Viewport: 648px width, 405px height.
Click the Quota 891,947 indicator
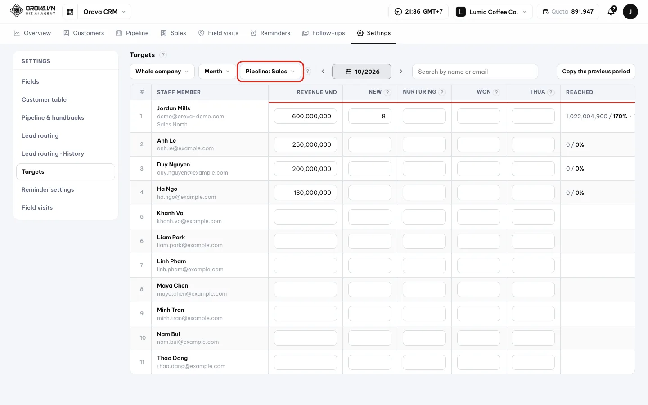[x=568, y=12]
